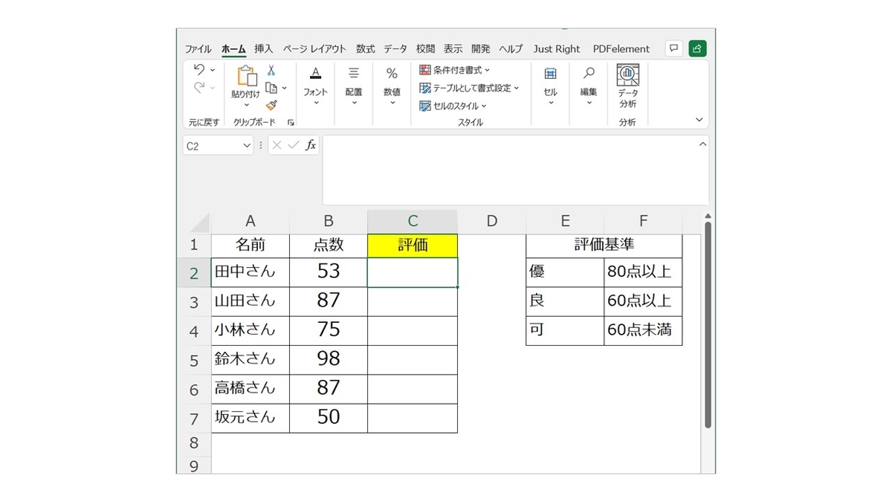Open the Data (データ) ribbon tab
The width and height of the screenshot is (892, 502).
click(x=395, y=49)
